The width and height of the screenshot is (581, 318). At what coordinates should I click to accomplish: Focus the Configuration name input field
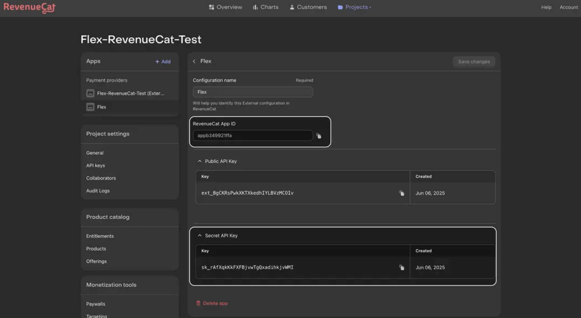tap(253, 92)
